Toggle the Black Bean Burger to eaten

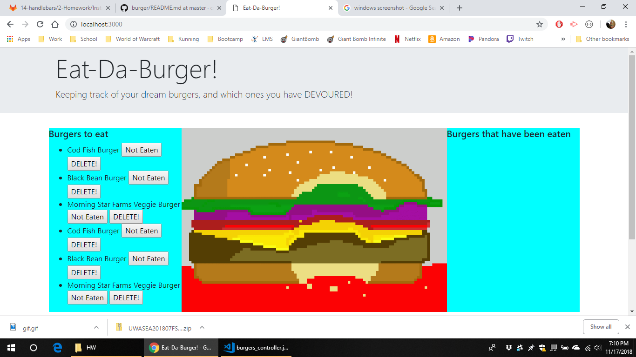pyautogui.click(x=148, y=178)
